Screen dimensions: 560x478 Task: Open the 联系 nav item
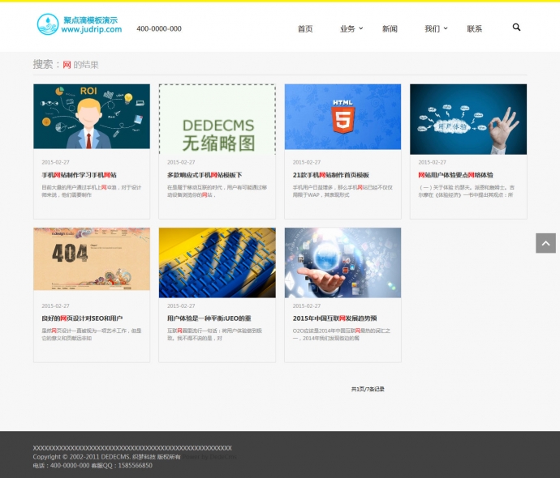(475, 29)
